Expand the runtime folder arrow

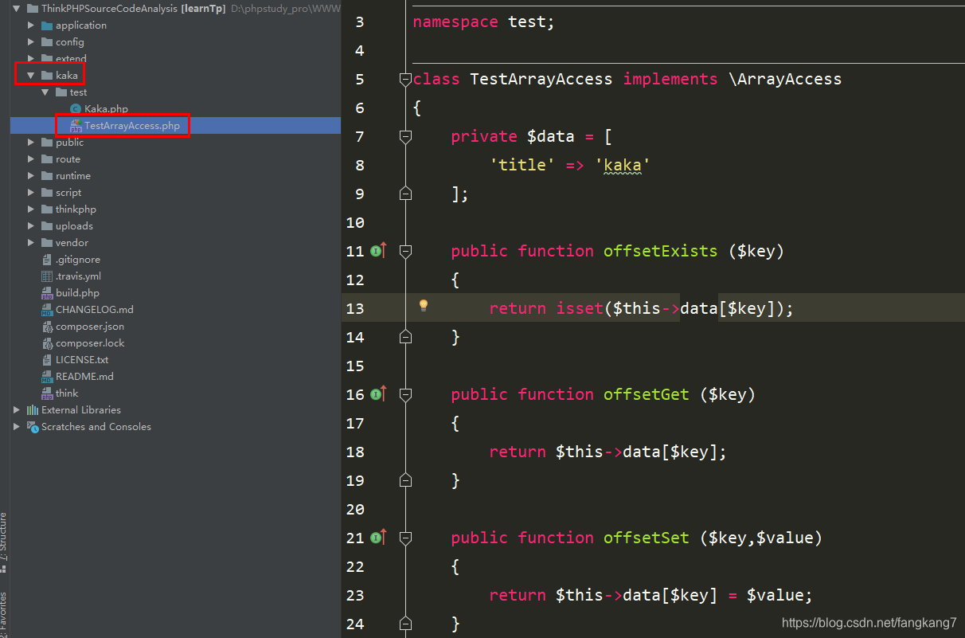(31, 176)
